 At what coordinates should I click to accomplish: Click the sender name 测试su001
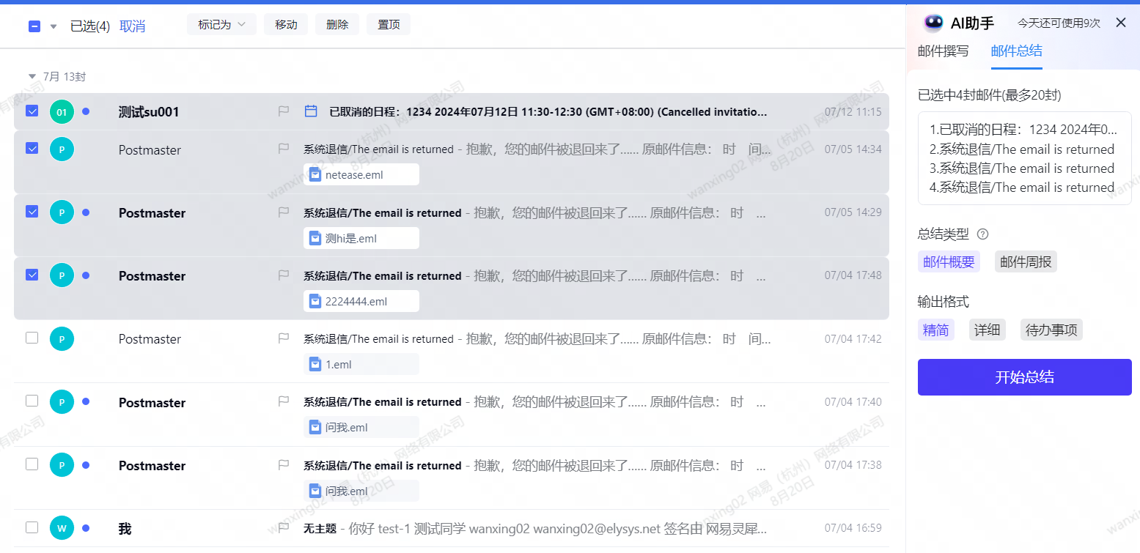point(149,112)
